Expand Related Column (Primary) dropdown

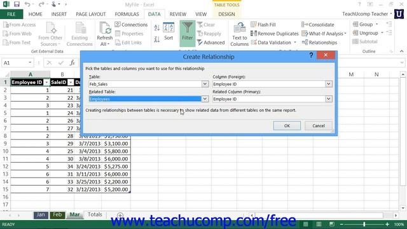(328, 99)
